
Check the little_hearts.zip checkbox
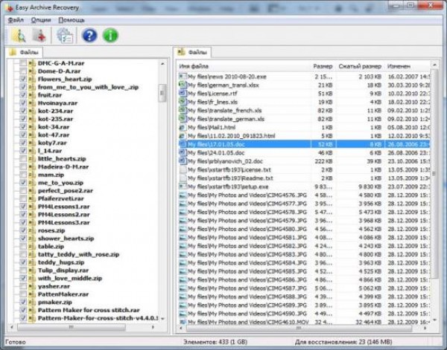tap(23, 158)
